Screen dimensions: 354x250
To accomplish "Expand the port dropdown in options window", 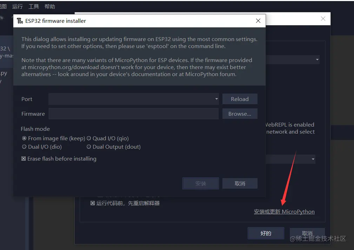I will [x=313, y=159].
